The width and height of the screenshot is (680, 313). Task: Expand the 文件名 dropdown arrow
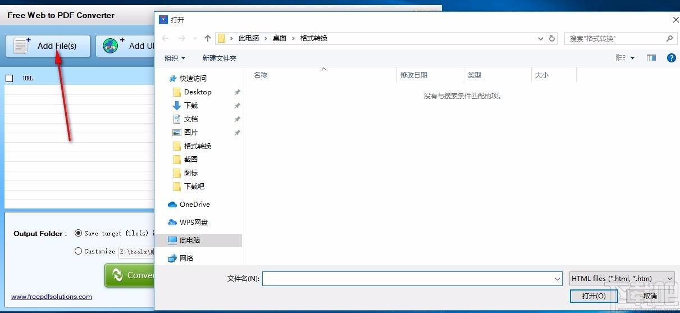(x=558, y=279)
